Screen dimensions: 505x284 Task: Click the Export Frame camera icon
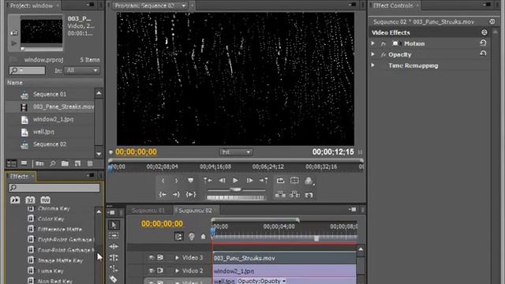[309, 195]
